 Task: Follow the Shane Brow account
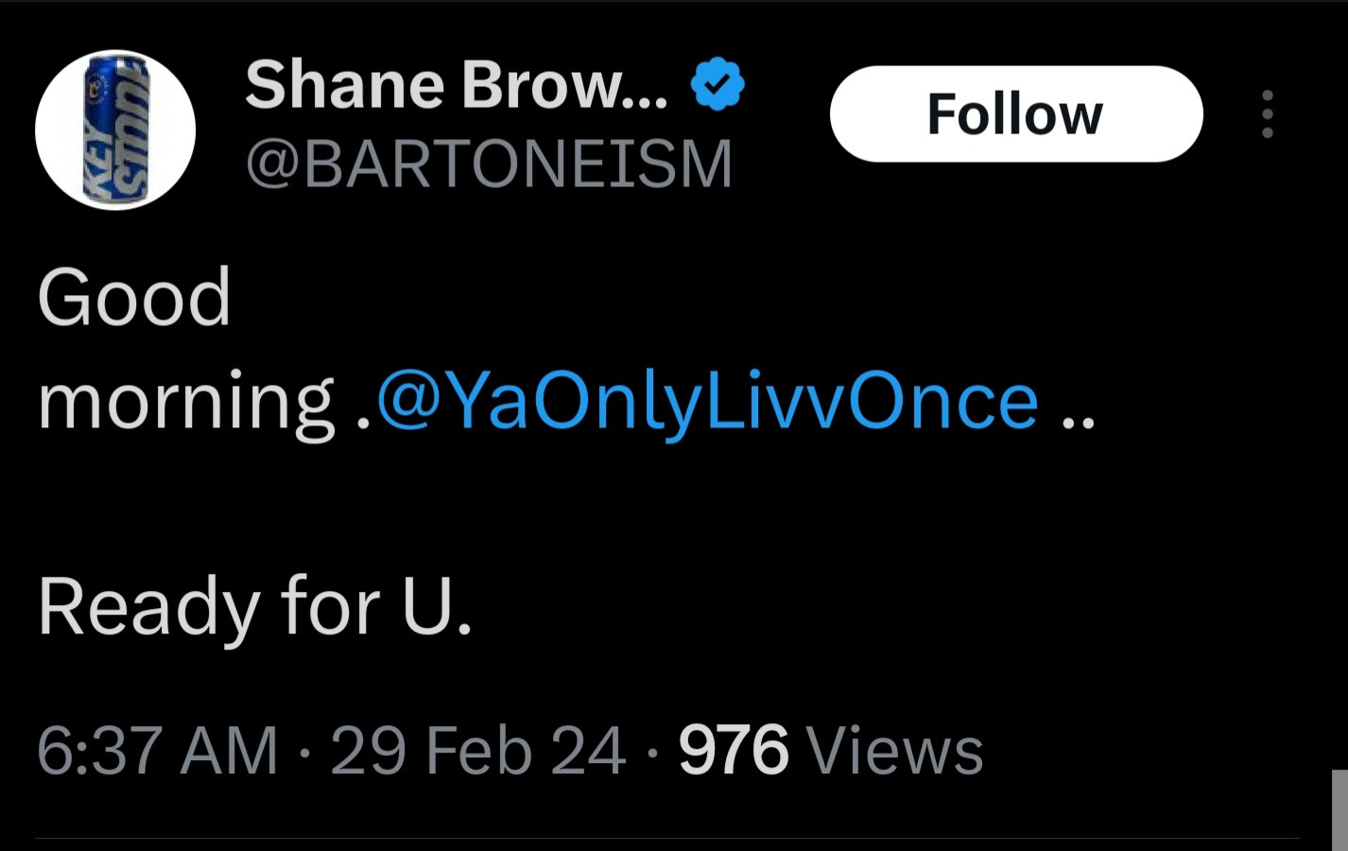(x=1015, y=114)
